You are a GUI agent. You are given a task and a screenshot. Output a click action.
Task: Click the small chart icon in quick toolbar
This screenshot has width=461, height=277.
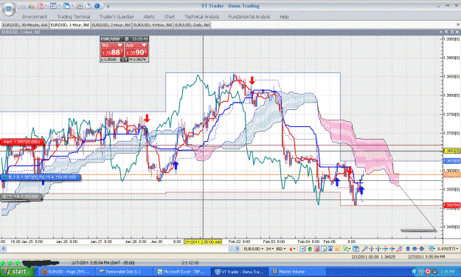(x=80, y=6)
